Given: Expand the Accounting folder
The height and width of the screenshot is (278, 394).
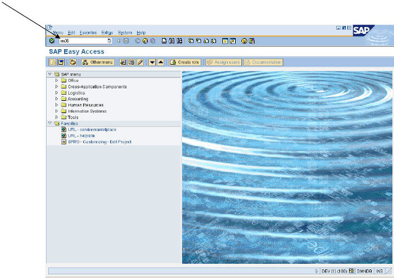Looking at the screenshot, I should (57, 98).
